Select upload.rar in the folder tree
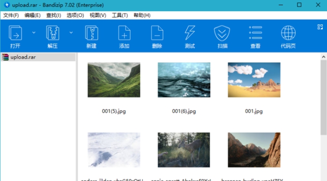This screenshot has width=327, height=181. tap(38, 57)
